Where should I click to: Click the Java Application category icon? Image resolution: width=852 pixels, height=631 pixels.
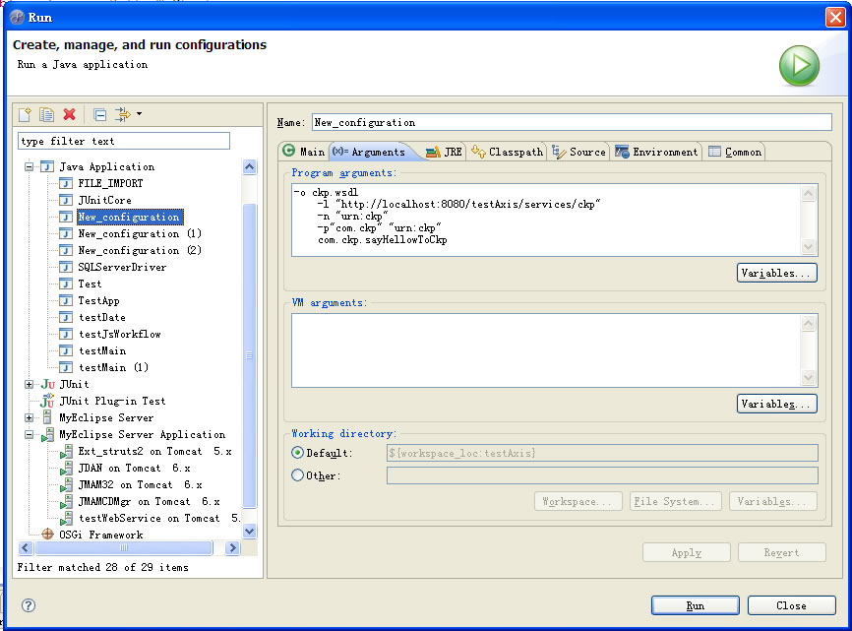click(47, 166)
